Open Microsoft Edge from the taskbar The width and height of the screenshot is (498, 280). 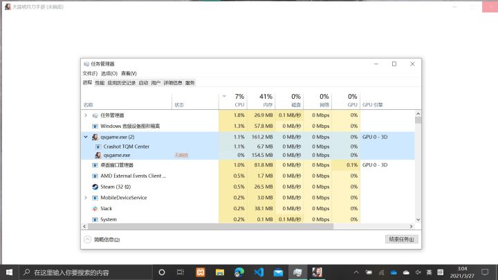pos(239,272)
